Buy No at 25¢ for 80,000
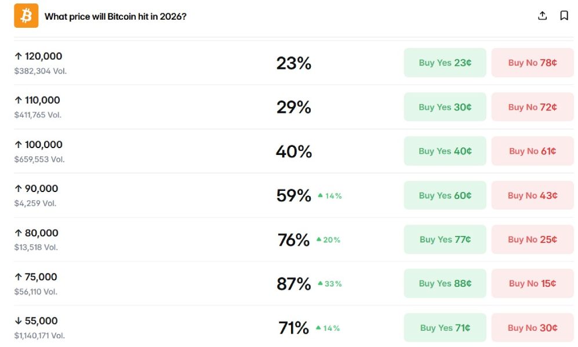This screenshot has height=347, width=578. 532,239
